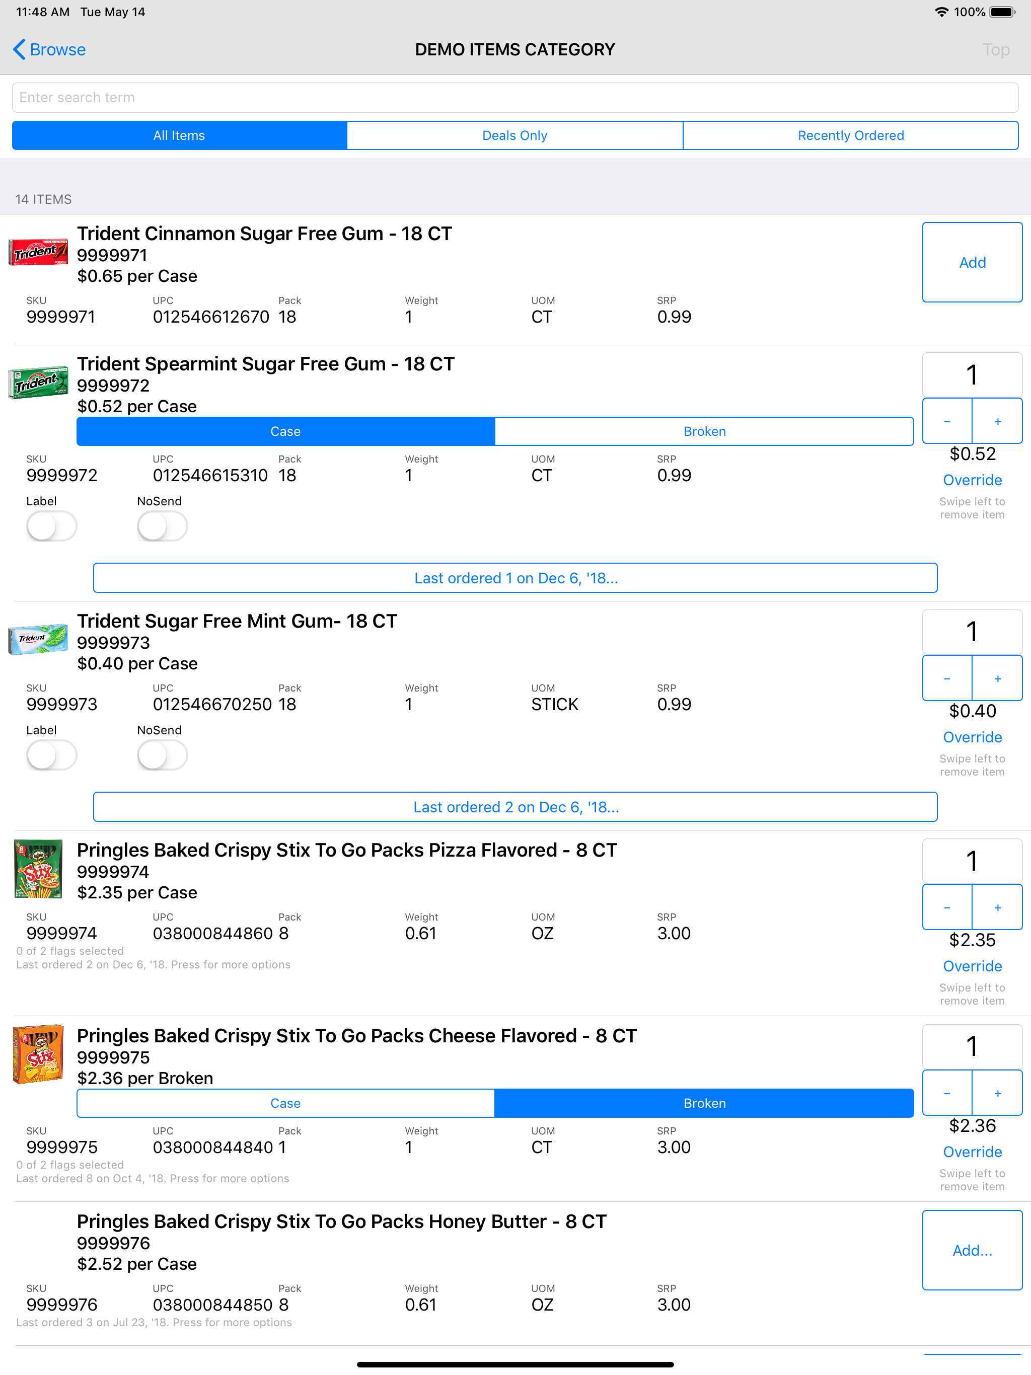Tap the 11:48 AM clock
The height and width of the screenshot is (1375, 1031).
click(42, 12)
